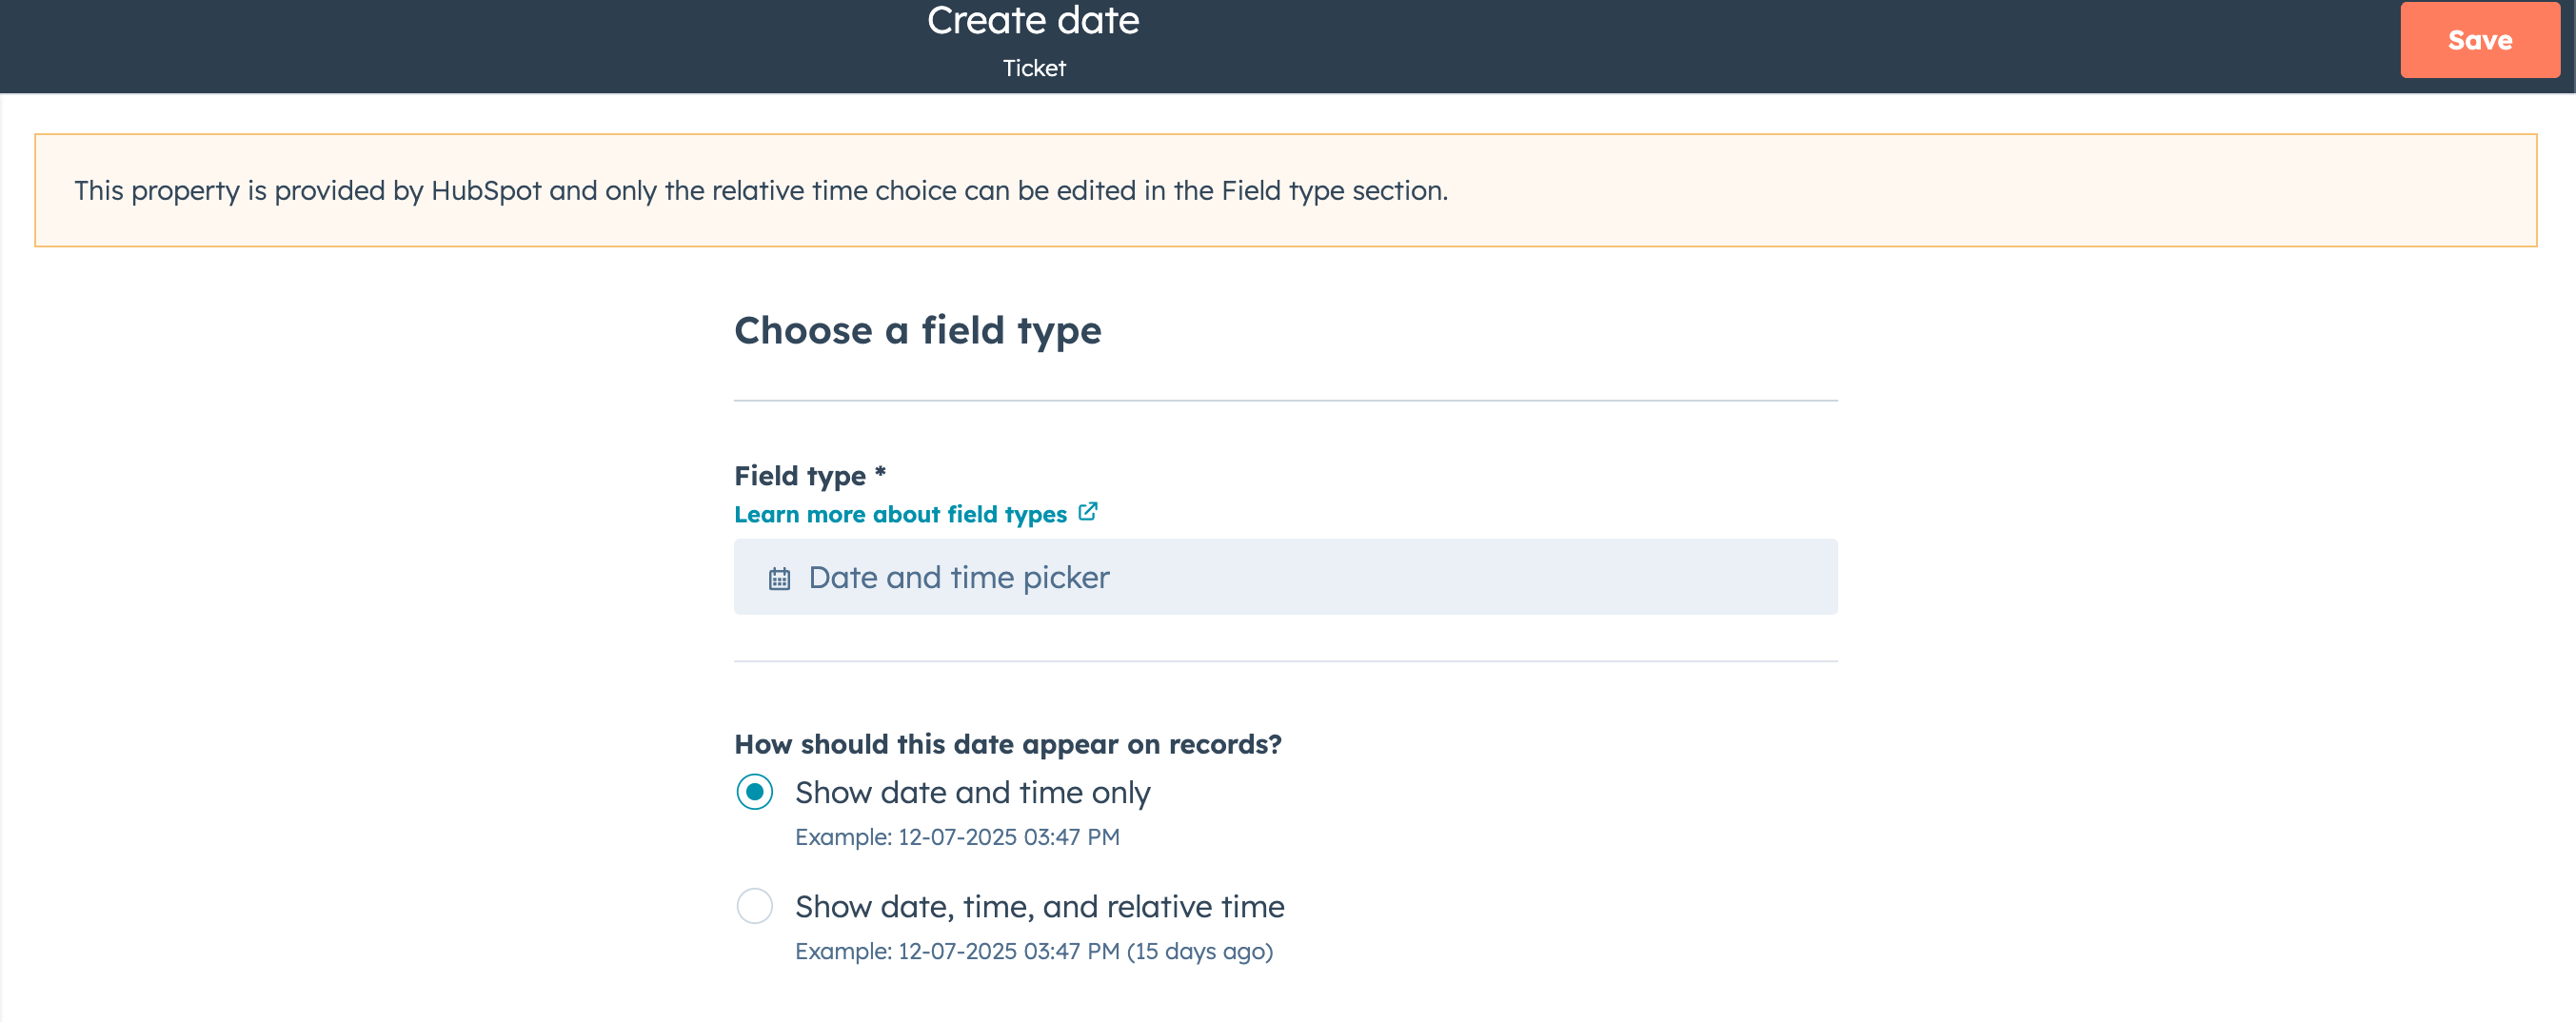
Task: Click the divider line under Choose a field type
Action: point(1284,401)
